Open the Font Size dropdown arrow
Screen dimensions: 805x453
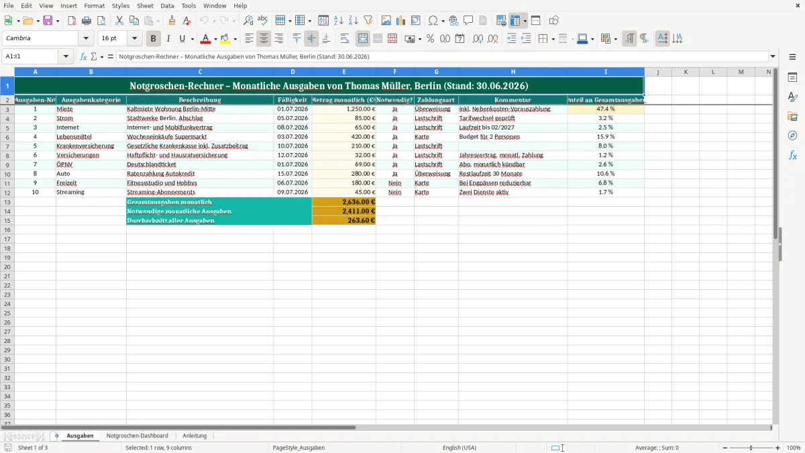[134, 38]
